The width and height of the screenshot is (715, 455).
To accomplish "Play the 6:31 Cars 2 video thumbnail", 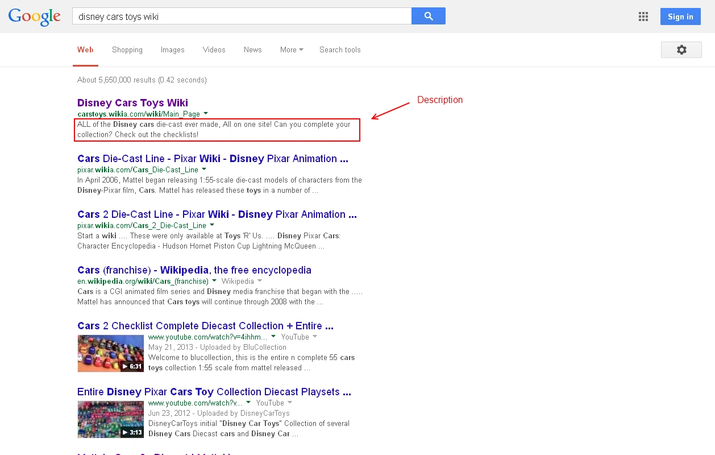I will click(x=111, y=353).
